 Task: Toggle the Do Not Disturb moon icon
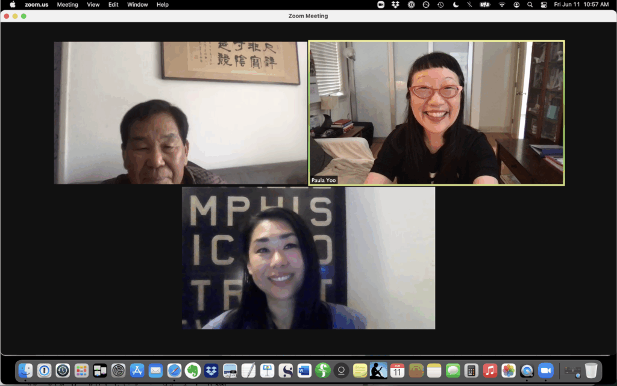[456, 4]
